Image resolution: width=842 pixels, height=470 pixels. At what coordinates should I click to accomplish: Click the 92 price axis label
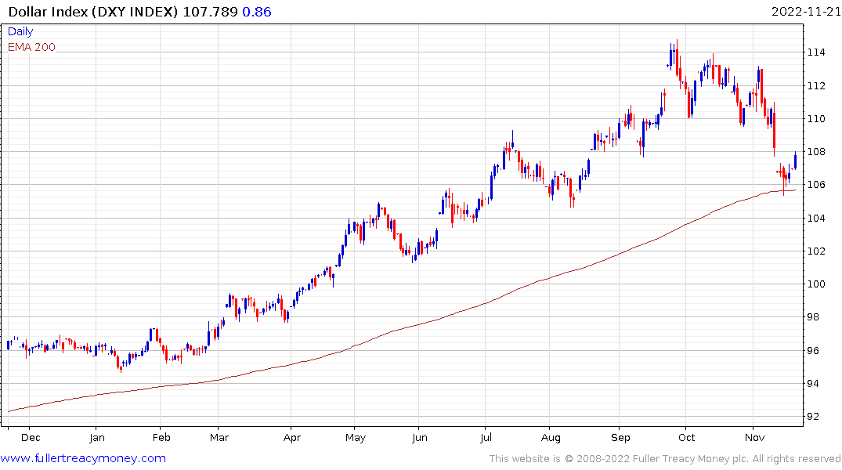pyautogui.click(x=814, y=417)
